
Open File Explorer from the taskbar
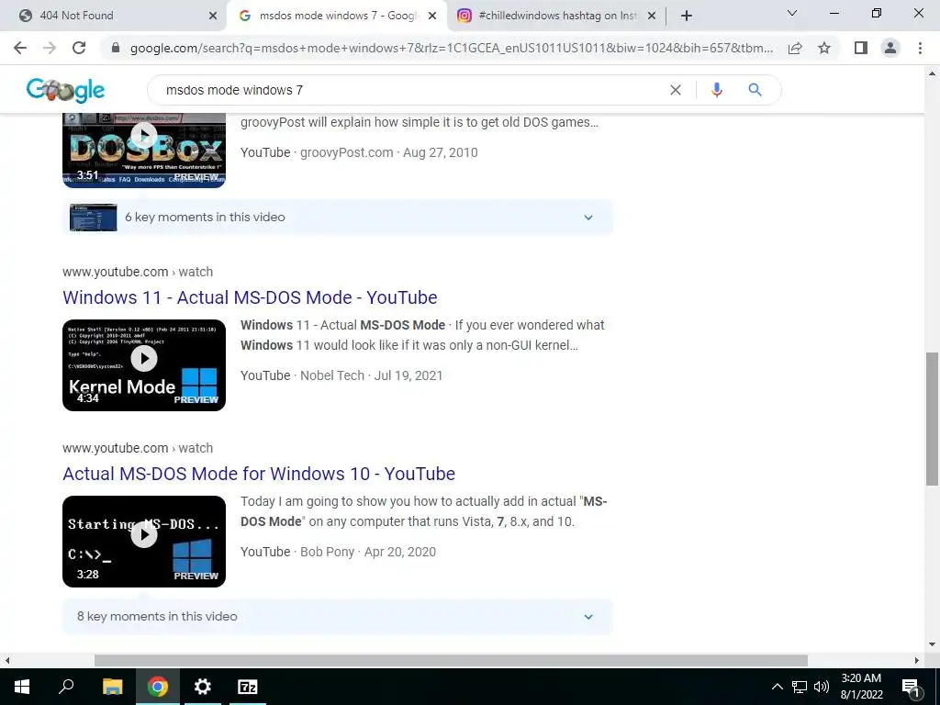112,687
